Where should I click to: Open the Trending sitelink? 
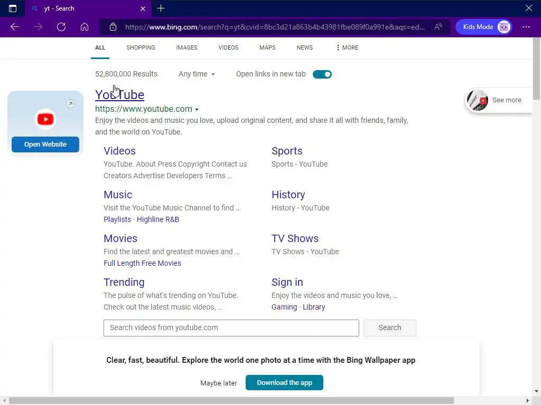click(x=124, y=282)
